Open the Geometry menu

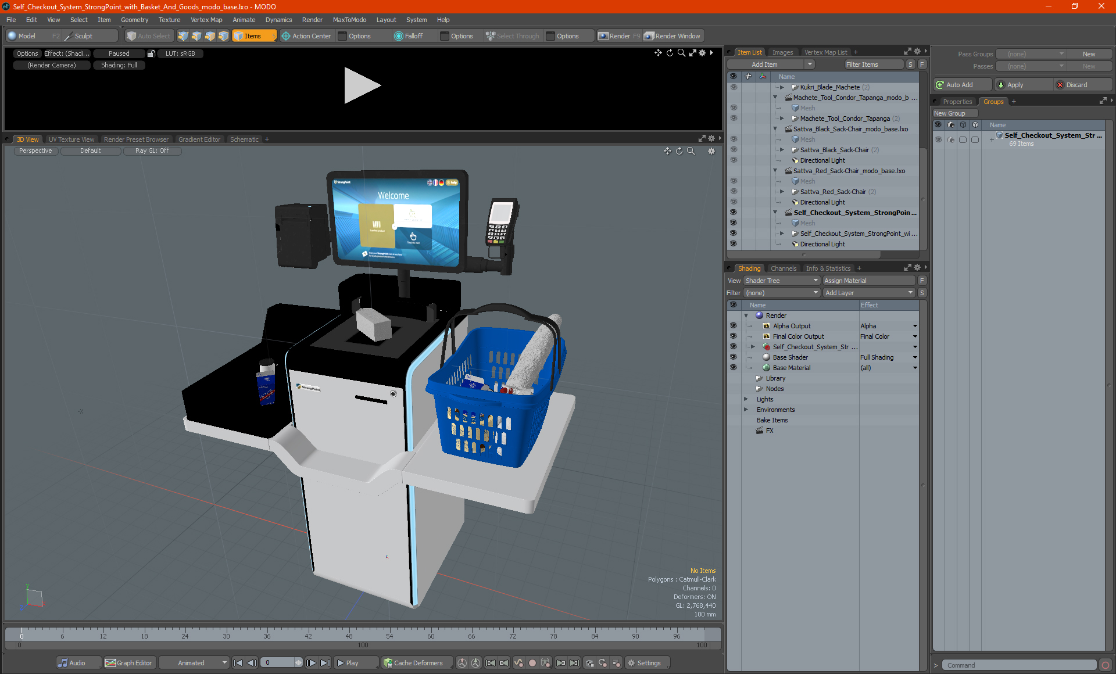point(134,20)
